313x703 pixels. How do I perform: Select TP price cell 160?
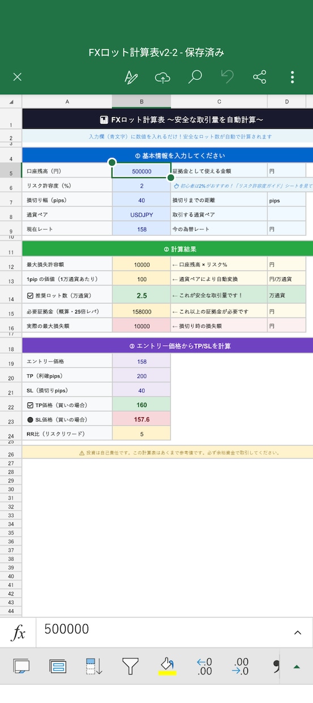142,405
